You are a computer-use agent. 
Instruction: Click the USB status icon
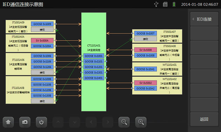156,4
